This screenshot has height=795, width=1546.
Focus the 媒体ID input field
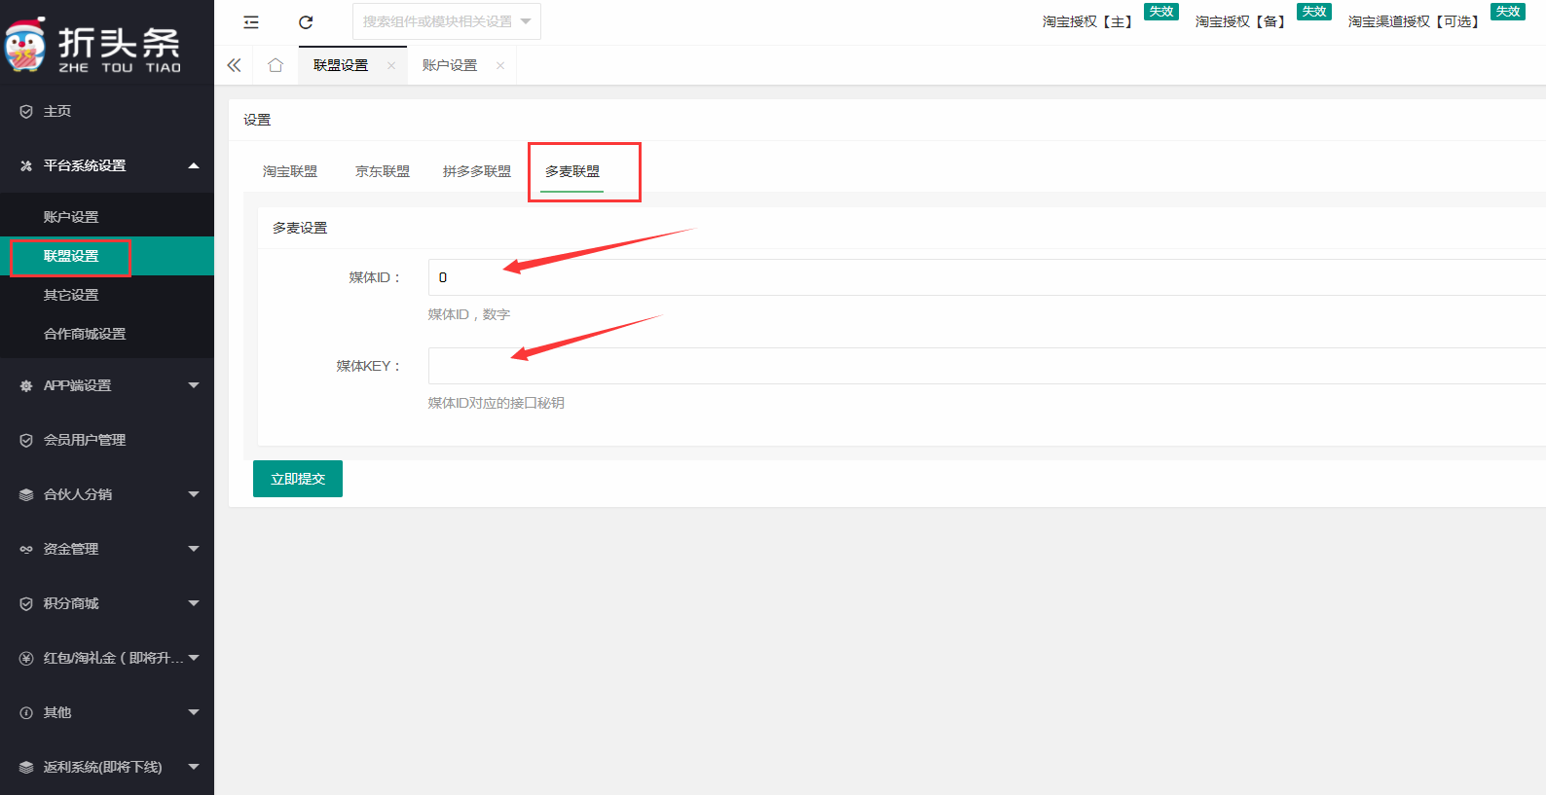click(x=987, y=277)
